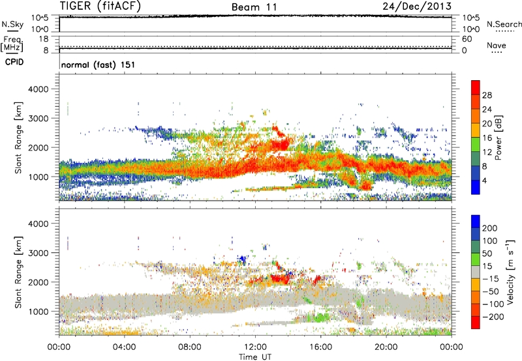The width and height of the screenshot is (522, 361).
Task: Click 'normal (fast) 151' CPID text
Action: (99, 65)
